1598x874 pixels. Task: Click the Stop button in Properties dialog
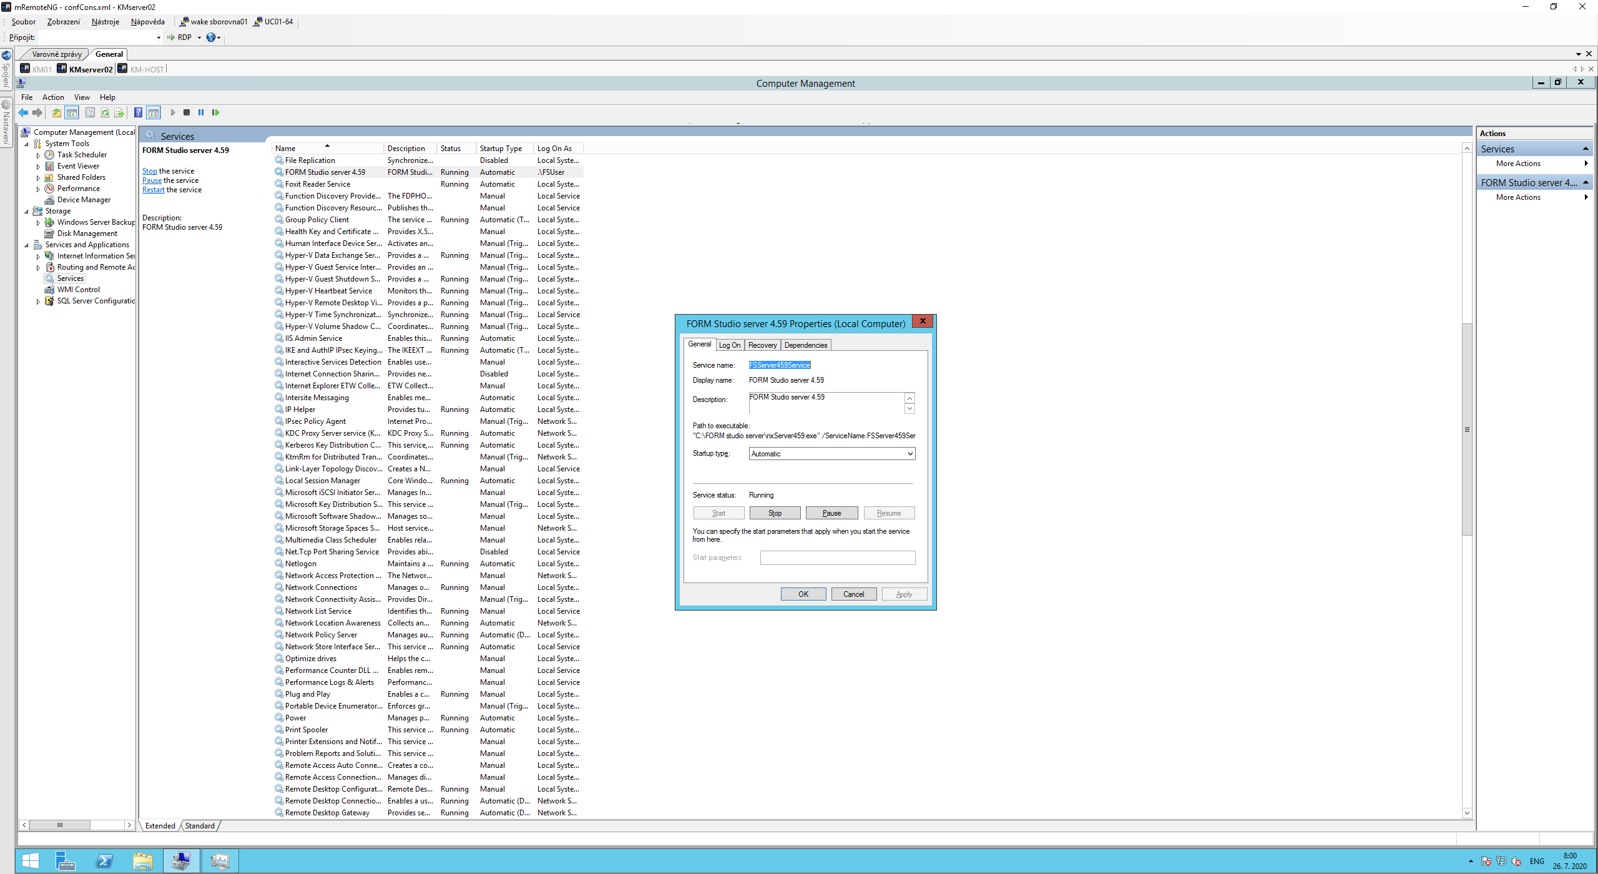pyautogui.click(x=775, y=513)
